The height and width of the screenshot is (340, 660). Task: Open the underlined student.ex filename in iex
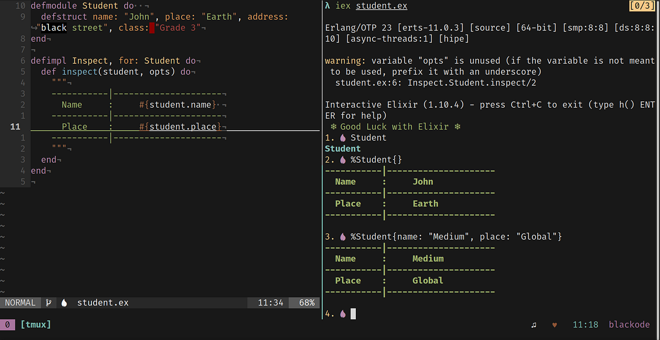point(381,5)
